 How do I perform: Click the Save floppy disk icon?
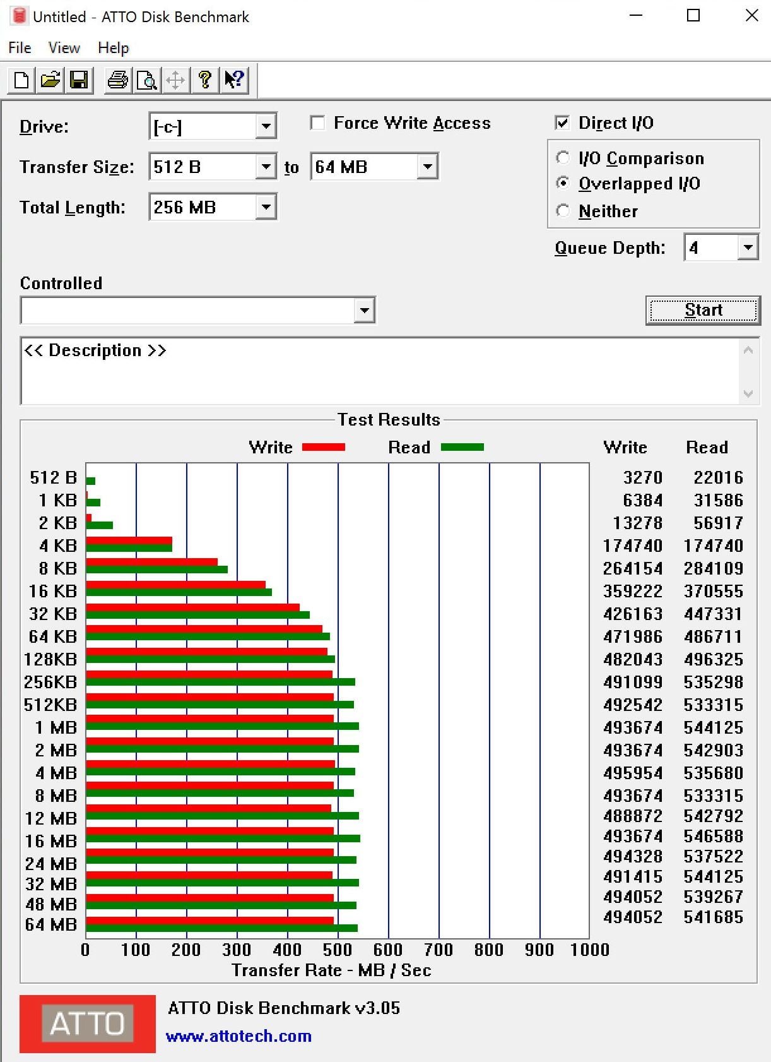point(79,80)
